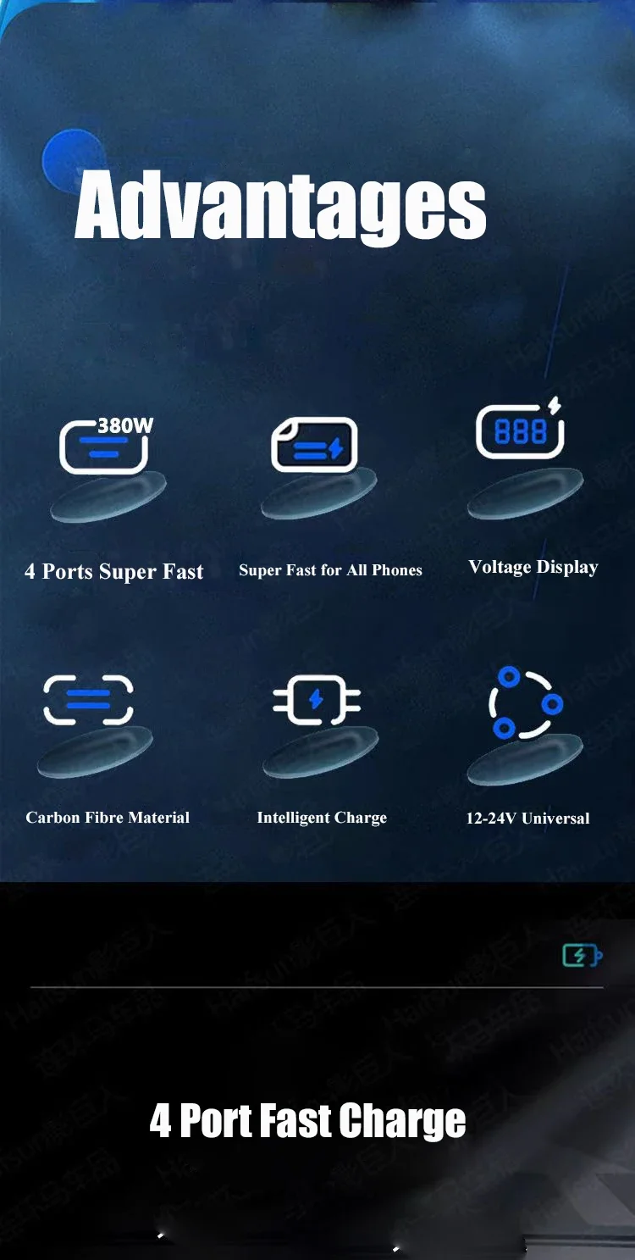Select the circular 12-24V universal icon
This screenshot has height=1260, width=635.
[526, 702]
